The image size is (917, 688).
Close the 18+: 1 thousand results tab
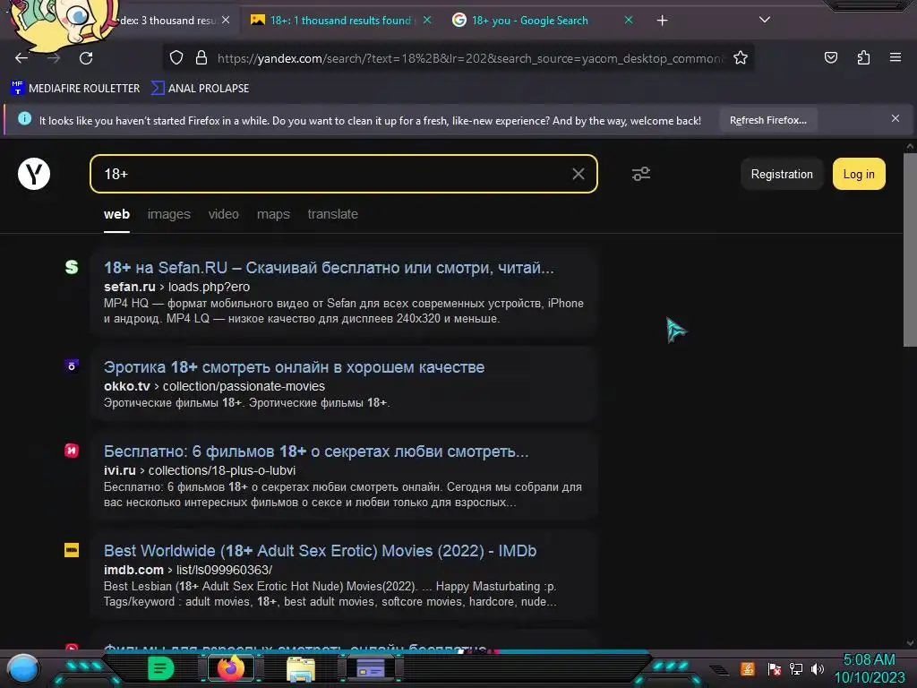tap(427, 20)
